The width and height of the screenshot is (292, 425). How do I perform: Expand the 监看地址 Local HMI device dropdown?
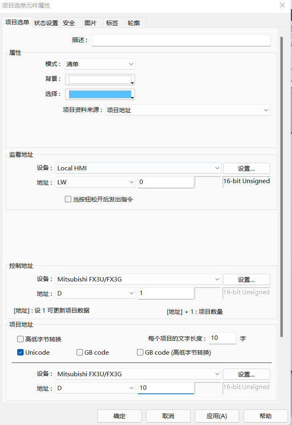point(138,168)
